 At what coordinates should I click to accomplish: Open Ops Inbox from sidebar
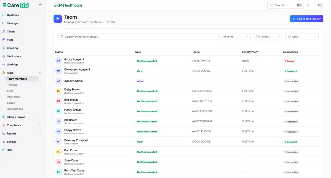point(13,15)
